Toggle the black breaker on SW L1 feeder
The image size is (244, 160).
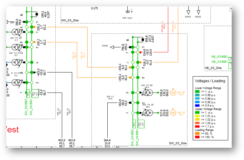pyautogui.click(x=130, y=102)
